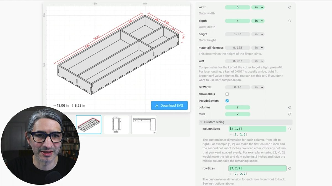Click the materialThickness field showing 0.125
This screenshot has width=332, height=186.
coord(237,48)
